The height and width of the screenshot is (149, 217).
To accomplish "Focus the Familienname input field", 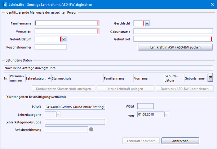I will point(66,23).
